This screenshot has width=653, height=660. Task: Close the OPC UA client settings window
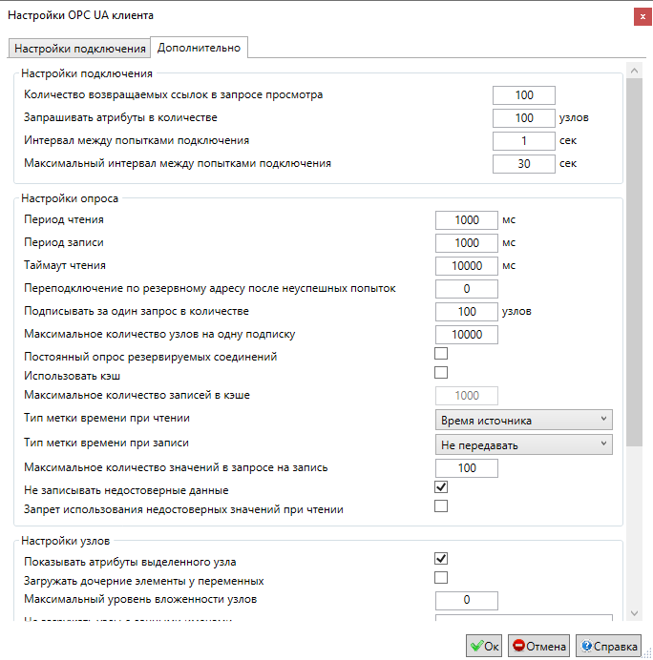coord(642,17)
